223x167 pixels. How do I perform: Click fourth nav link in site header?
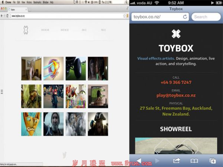pos(103,30)
